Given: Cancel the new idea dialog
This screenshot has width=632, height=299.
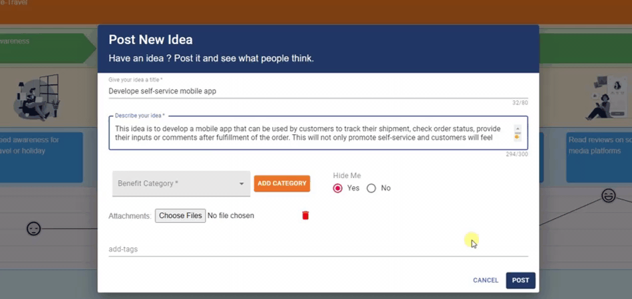Looking at the screenshot, I should (x=486, y=280).
